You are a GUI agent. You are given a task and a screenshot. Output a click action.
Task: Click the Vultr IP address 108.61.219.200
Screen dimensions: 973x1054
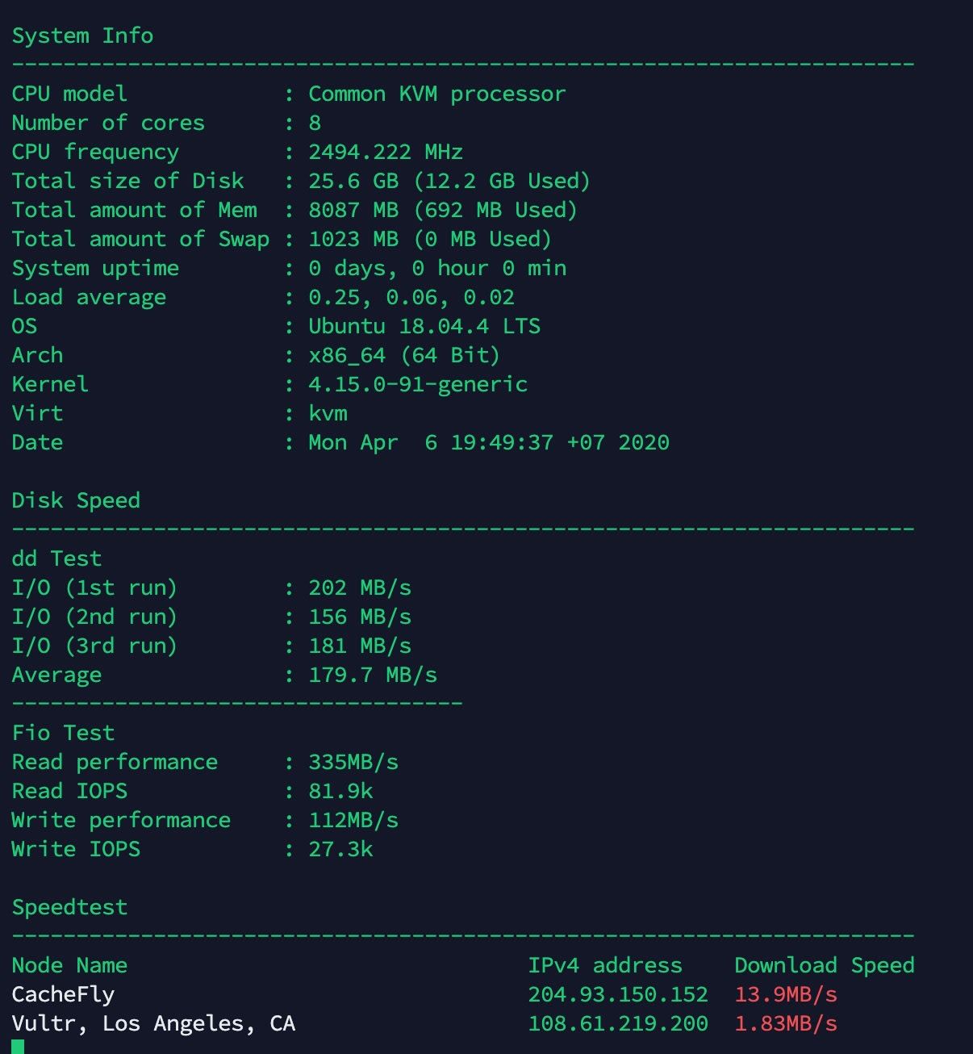(x=618, y=1023)
